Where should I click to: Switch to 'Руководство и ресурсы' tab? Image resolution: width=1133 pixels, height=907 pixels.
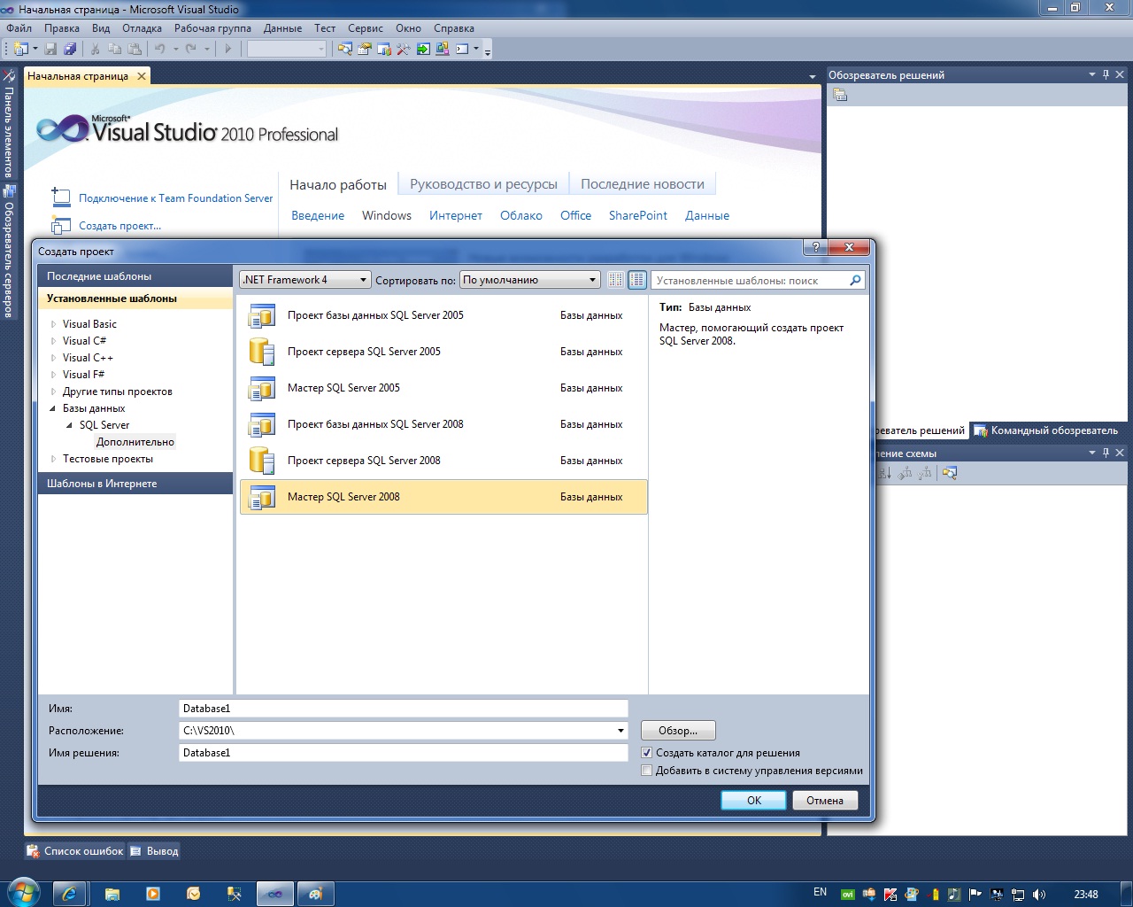coord(483,184)
